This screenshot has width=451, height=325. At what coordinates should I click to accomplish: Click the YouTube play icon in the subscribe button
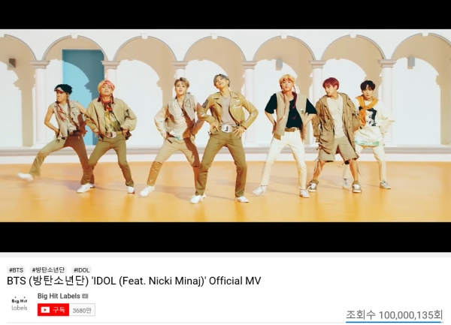45,310
